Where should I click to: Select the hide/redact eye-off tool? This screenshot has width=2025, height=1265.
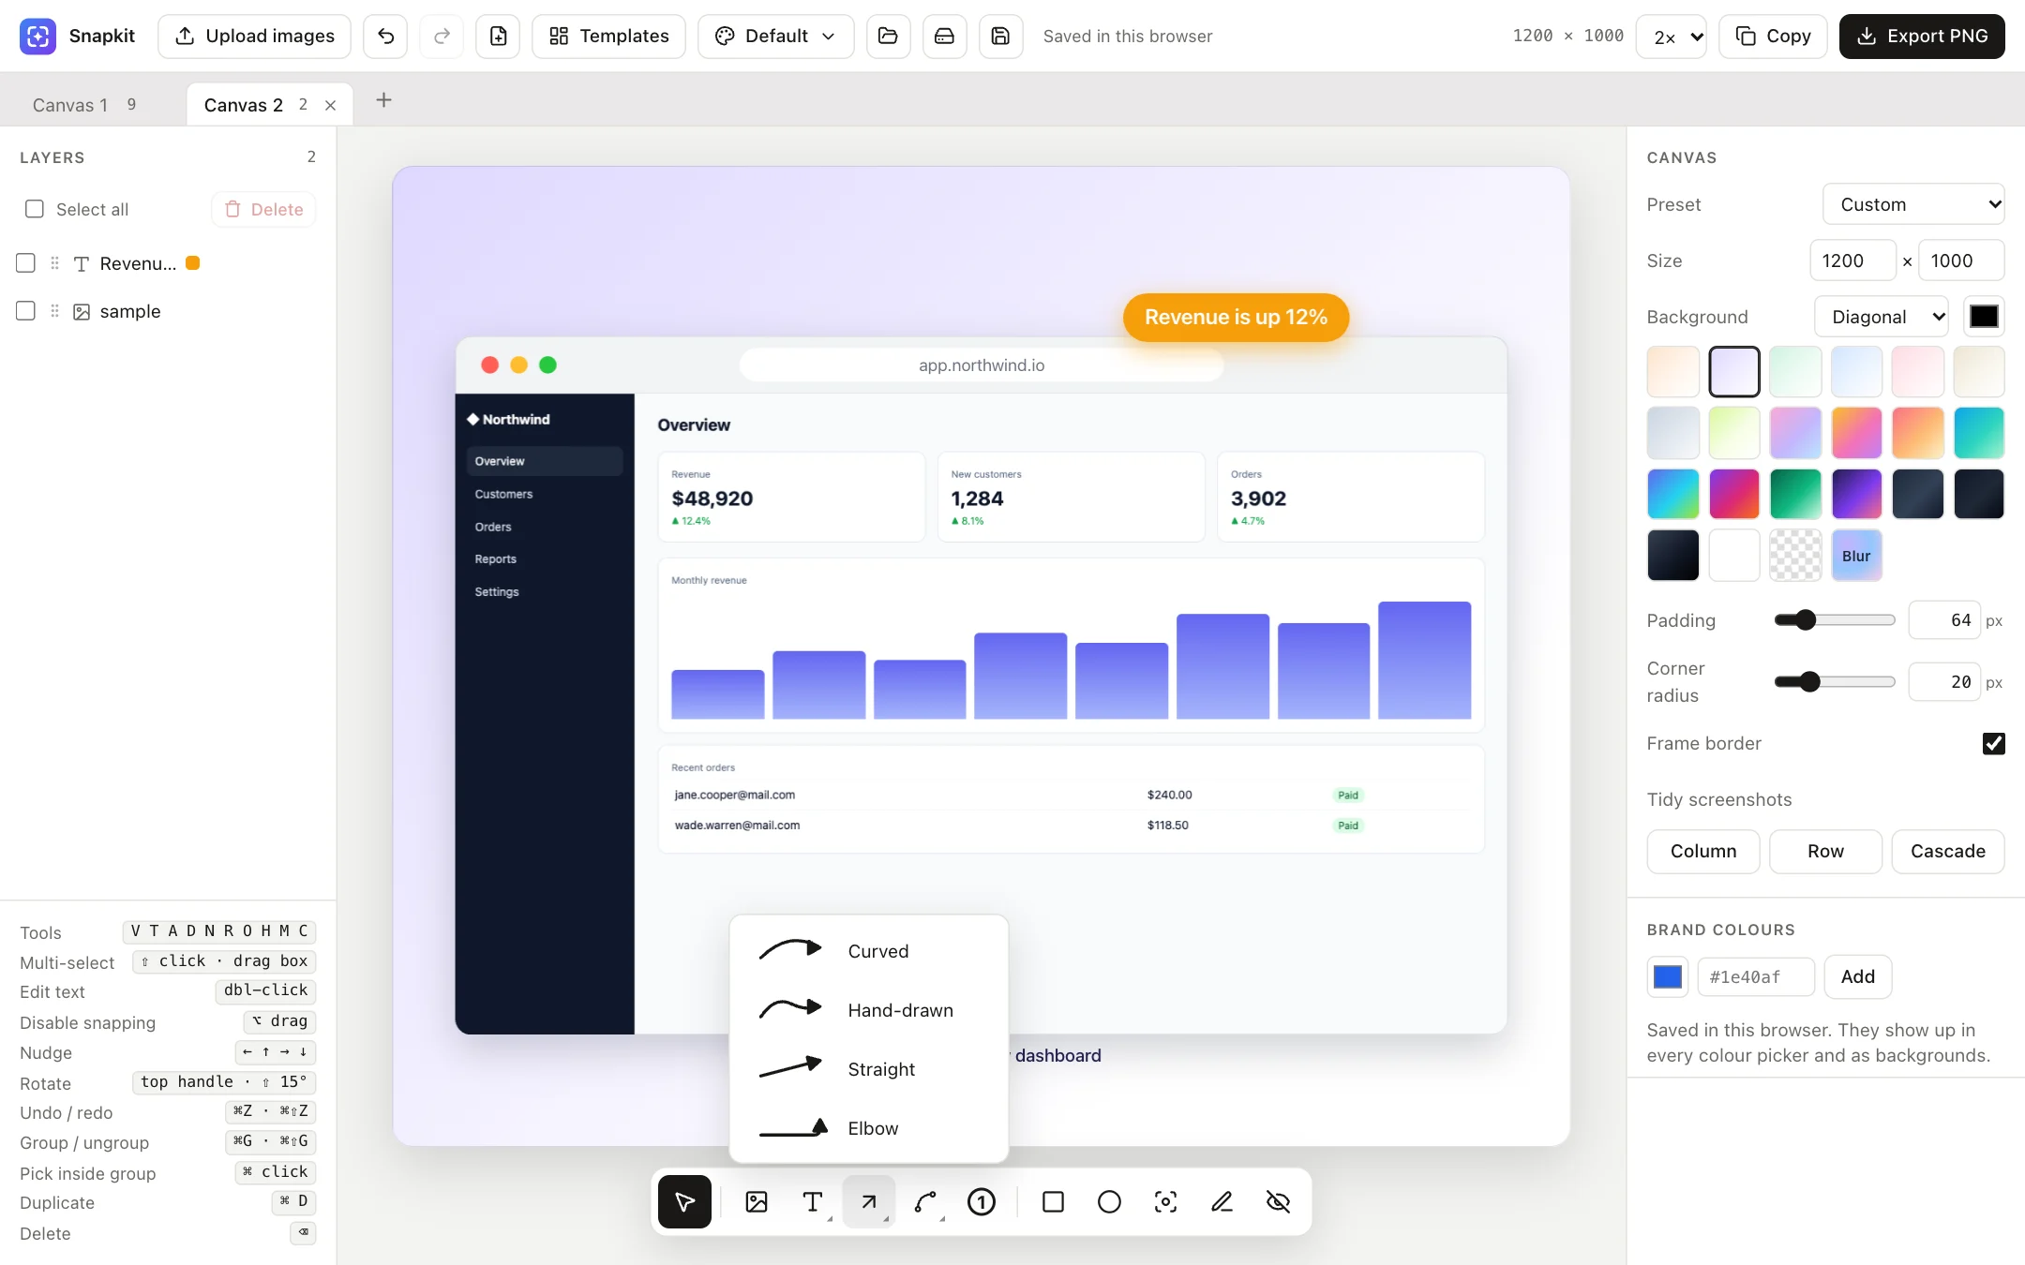(1278, 1201)
